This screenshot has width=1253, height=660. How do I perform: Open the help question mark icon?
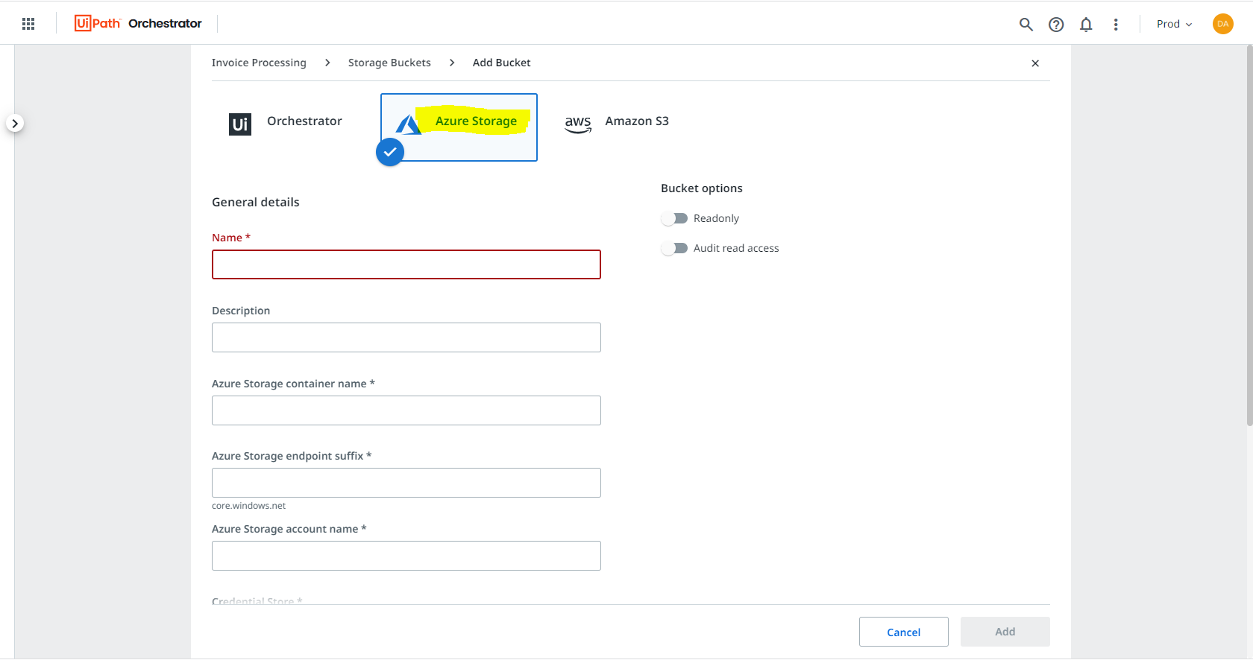(x=1056, y=25)
